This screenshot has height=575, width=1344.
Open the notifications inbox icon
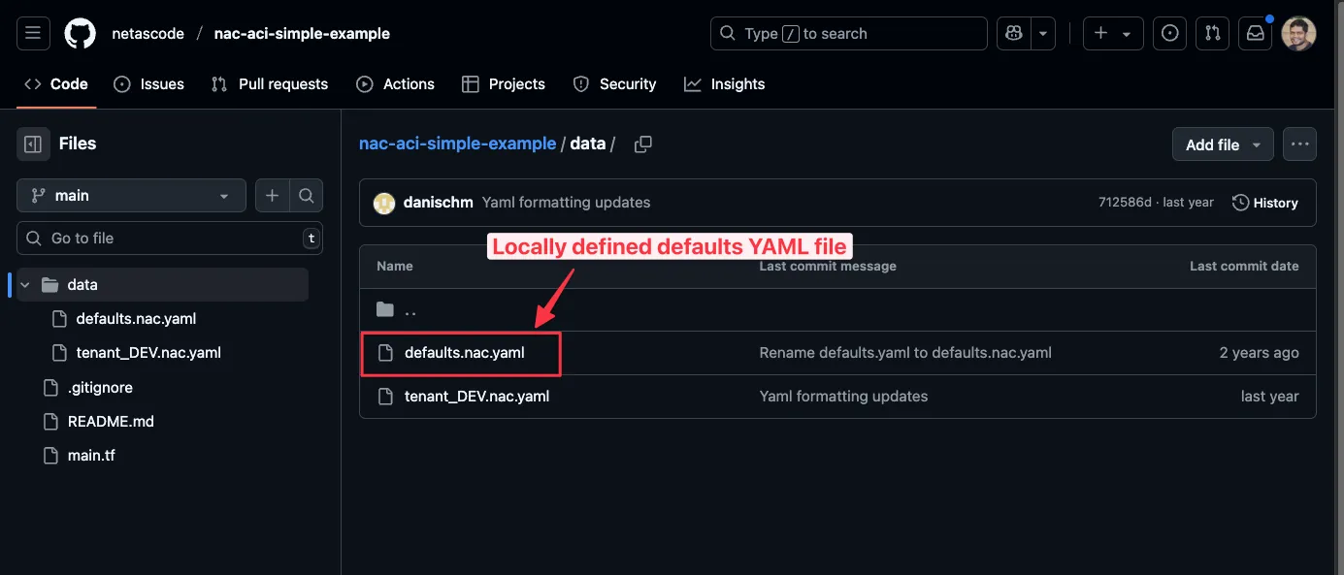[1255, 33]
